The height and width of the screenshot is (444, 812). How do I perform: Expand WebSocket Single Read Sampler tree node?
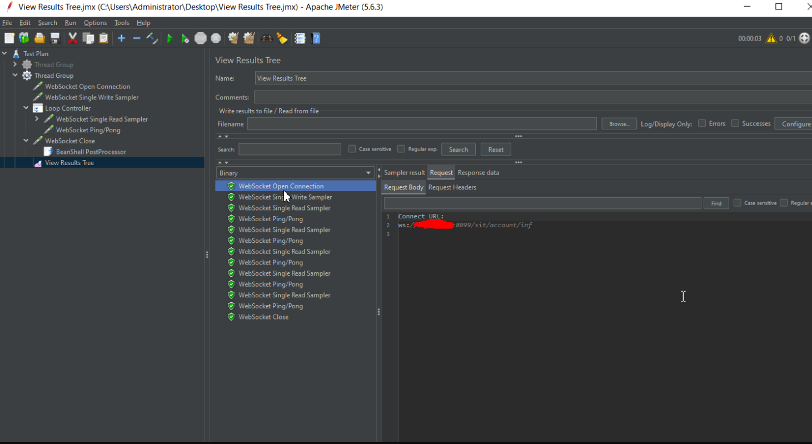[37, 119]
